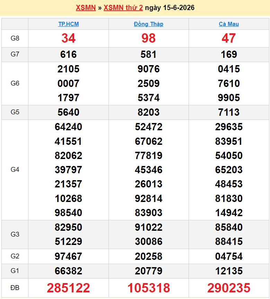Select G4 number 14942
Viewport: 270px width, 299px height.
(229, 213)
